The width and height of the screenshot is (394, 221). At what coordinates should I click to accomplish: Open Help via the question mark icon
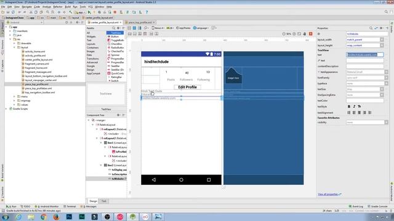tap(147, 12)
